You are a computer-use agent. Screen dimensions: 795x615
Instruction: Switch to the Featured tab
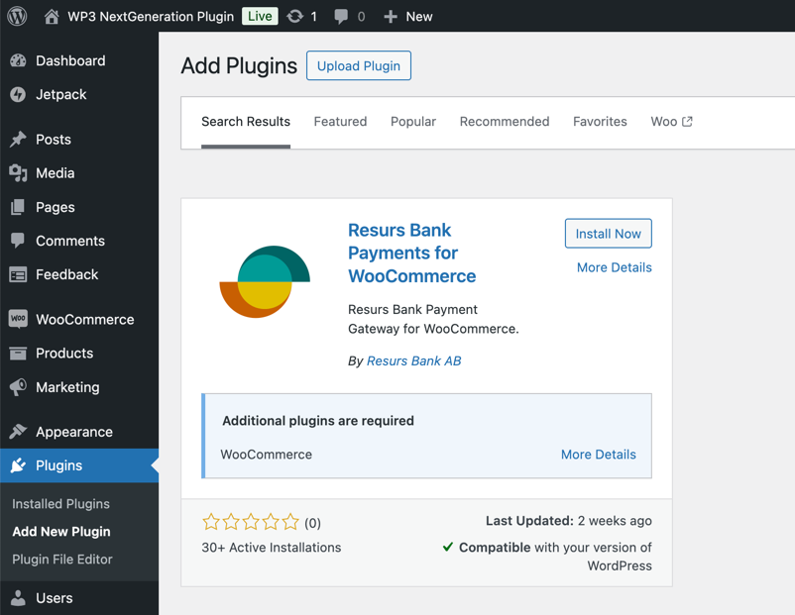point(340,122)
